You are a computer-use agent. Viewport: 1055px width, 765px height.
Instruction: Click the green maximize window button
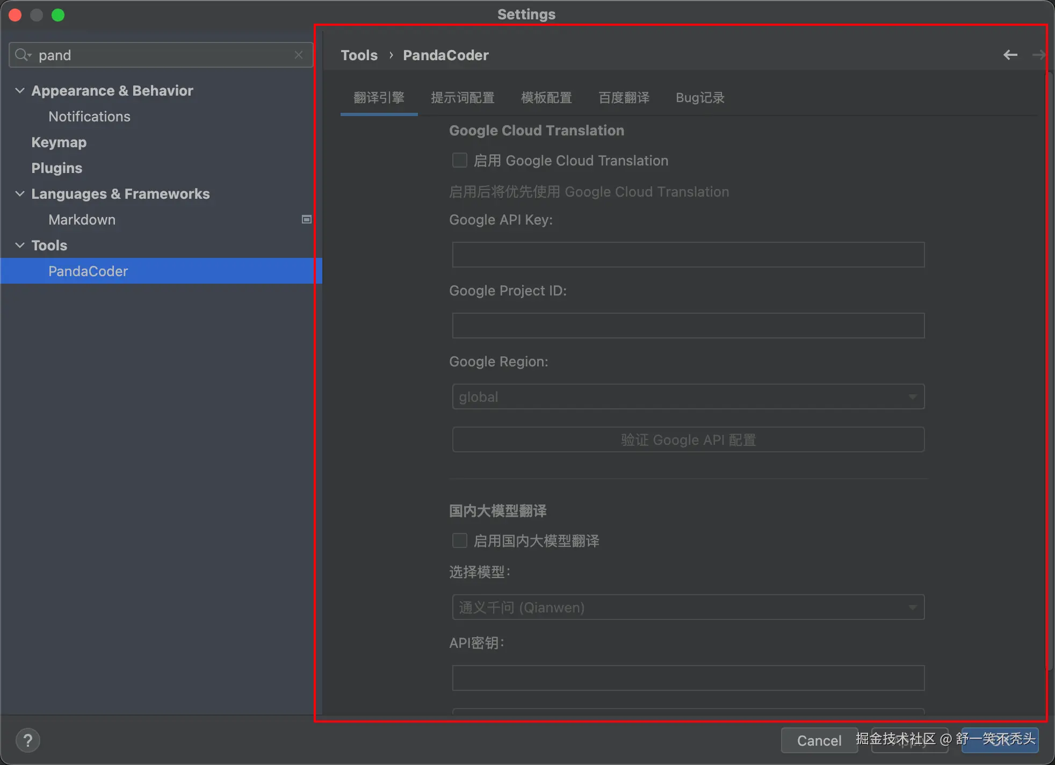[x=58, y=15]
